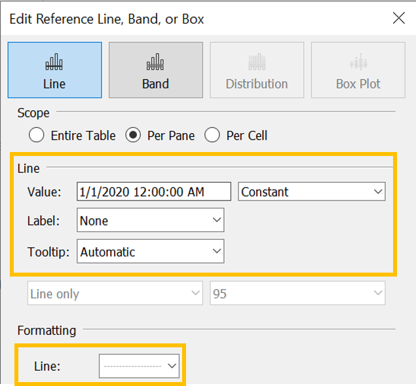Pick the Box Plot reference type
This screenshot has height=386, width=416.
[358, 70]
